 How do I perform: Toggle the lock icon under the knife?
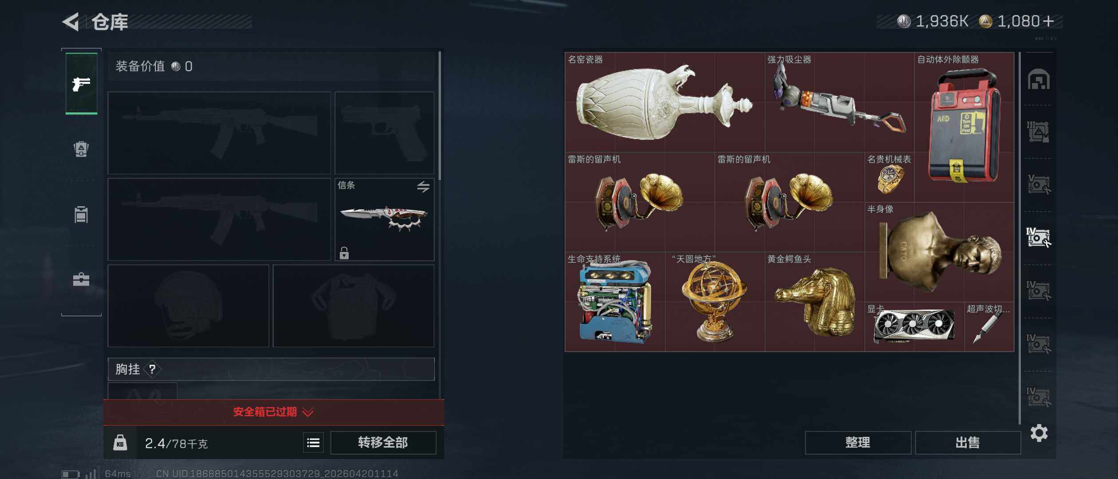coord(344,253)
